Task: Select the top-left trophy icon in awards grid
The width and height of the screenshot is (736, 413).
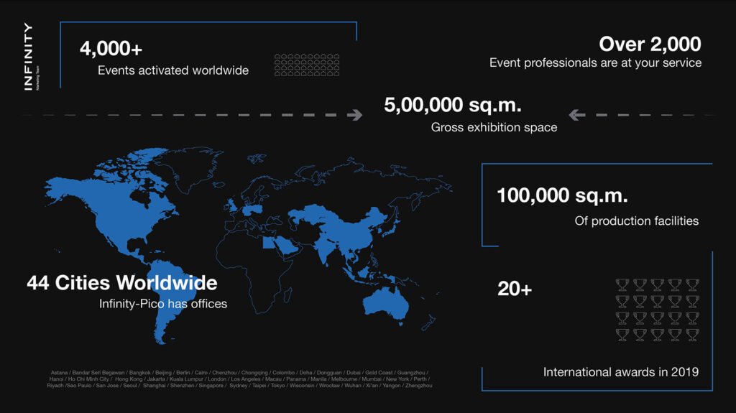Action: point(622,285)
